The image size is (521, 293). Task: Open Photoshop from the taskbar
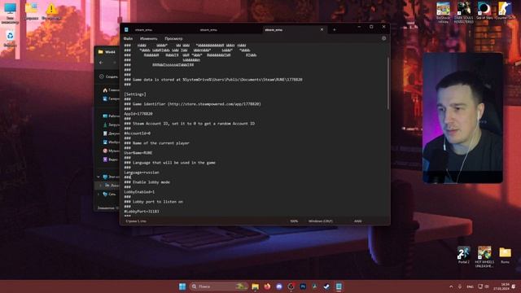(x=303, y=286)
